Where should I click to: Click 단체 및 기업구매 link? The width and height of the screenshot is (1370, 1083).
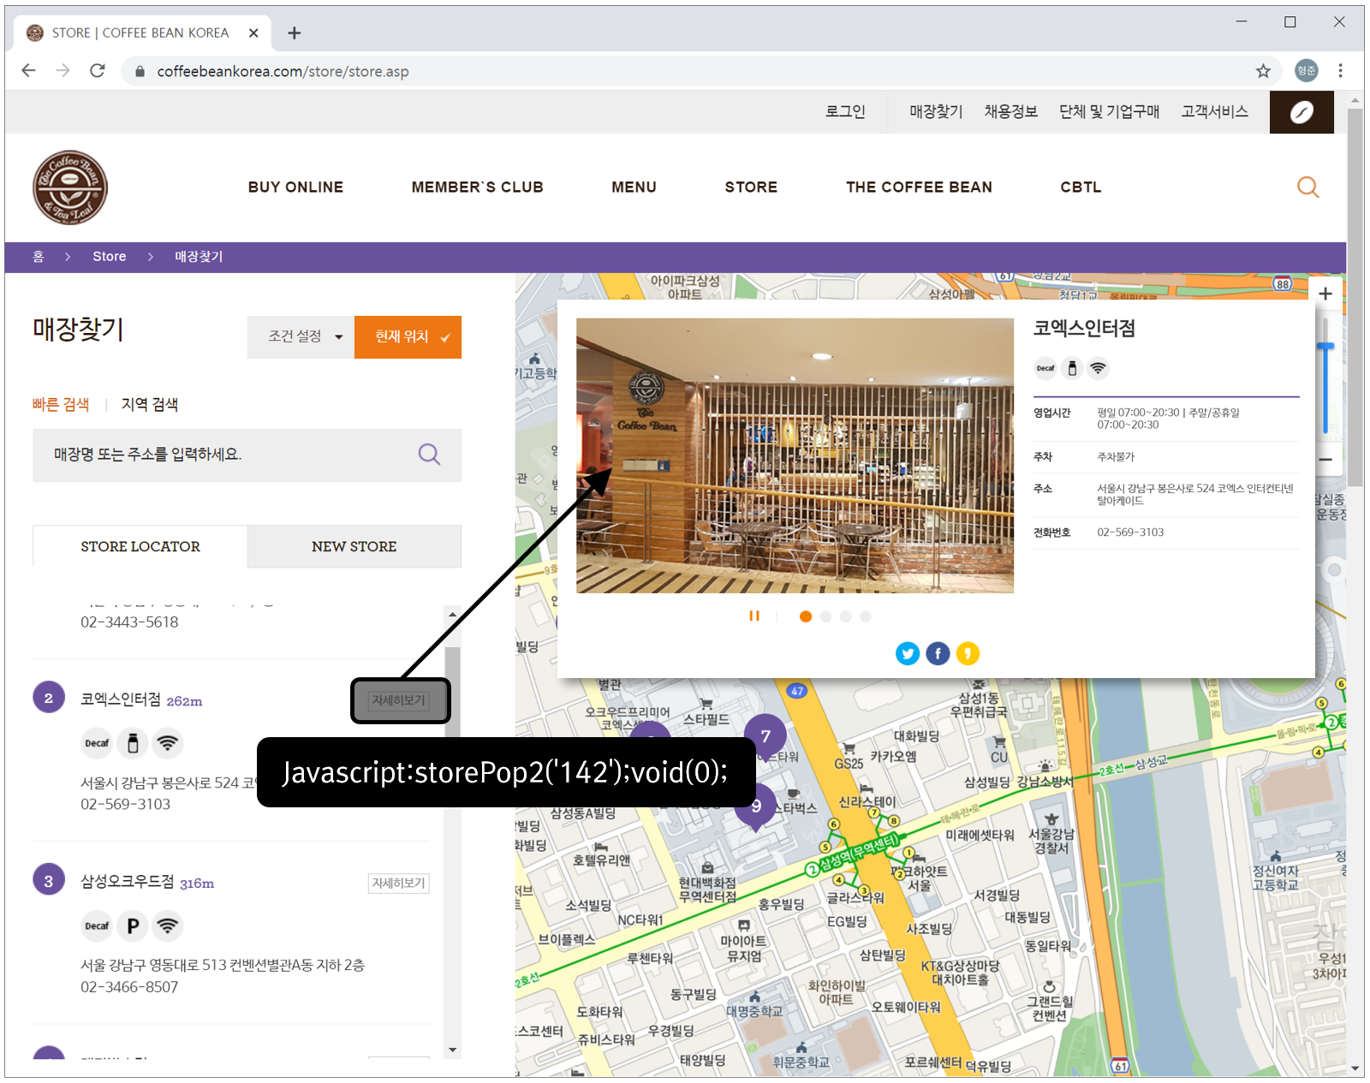tap(1109, 111)
